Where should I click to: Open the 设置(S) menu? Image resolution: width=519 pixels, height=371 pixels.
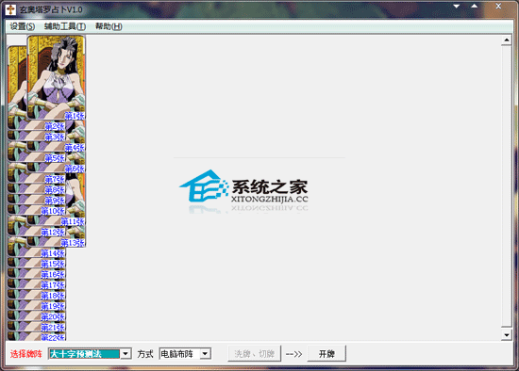pos(23,26)
